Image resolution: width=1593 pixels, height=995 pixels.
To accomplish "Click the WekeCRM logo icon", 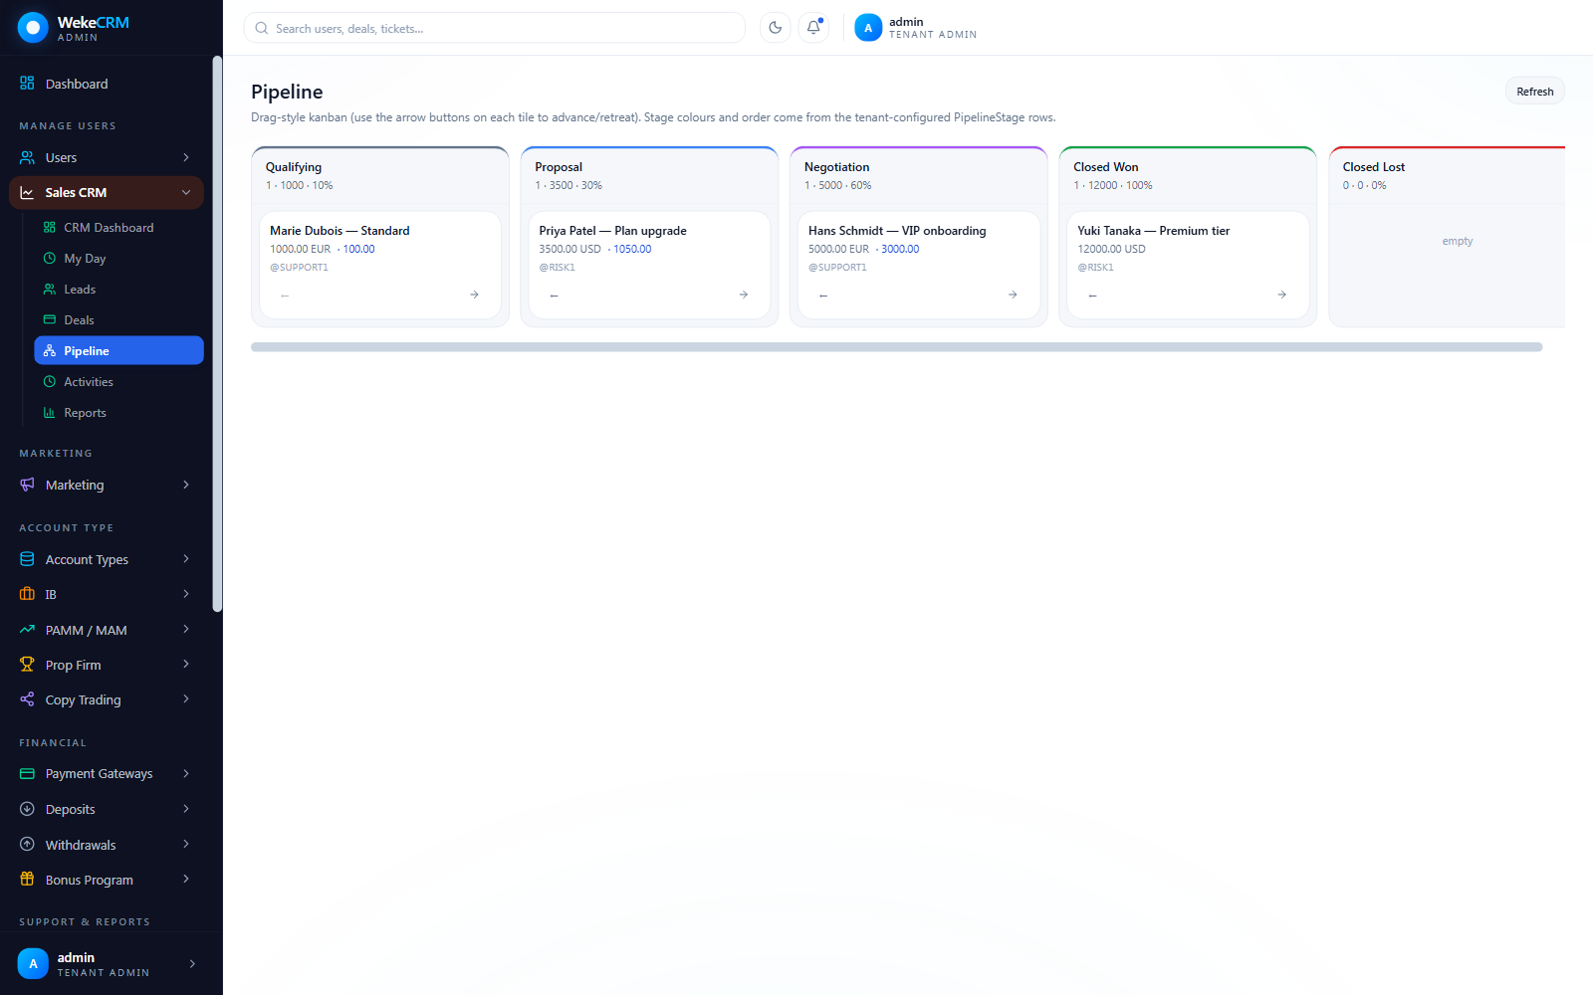I will tap(33, 27).
